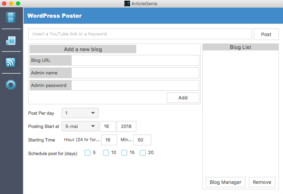
Task: Click the Post button
Action: pos(266,34)
